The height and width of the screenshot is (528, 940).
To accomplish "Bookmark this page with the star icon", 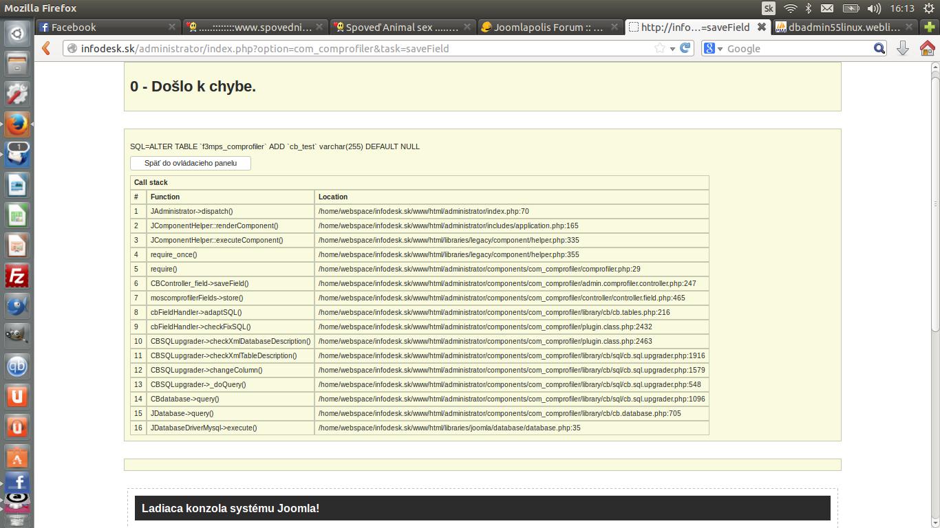I will [x=660, y=48].
